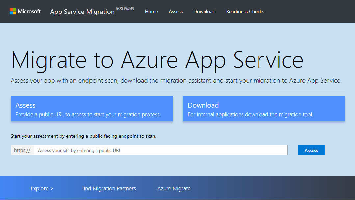Select the large blue Assess tile heading
Screen dimensions: 355x200
point(25,105)
